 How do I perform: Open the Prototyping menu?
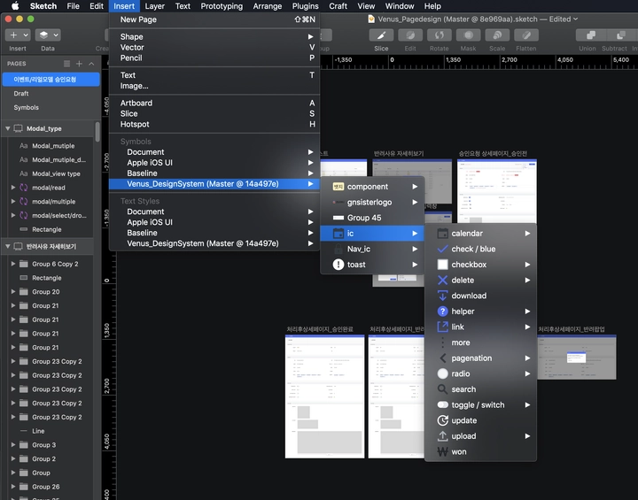222,6
